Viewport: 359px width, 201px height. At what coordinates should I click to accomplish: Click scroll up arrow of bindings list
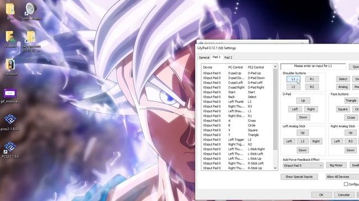pyautogui.click(x=275, y=66)
